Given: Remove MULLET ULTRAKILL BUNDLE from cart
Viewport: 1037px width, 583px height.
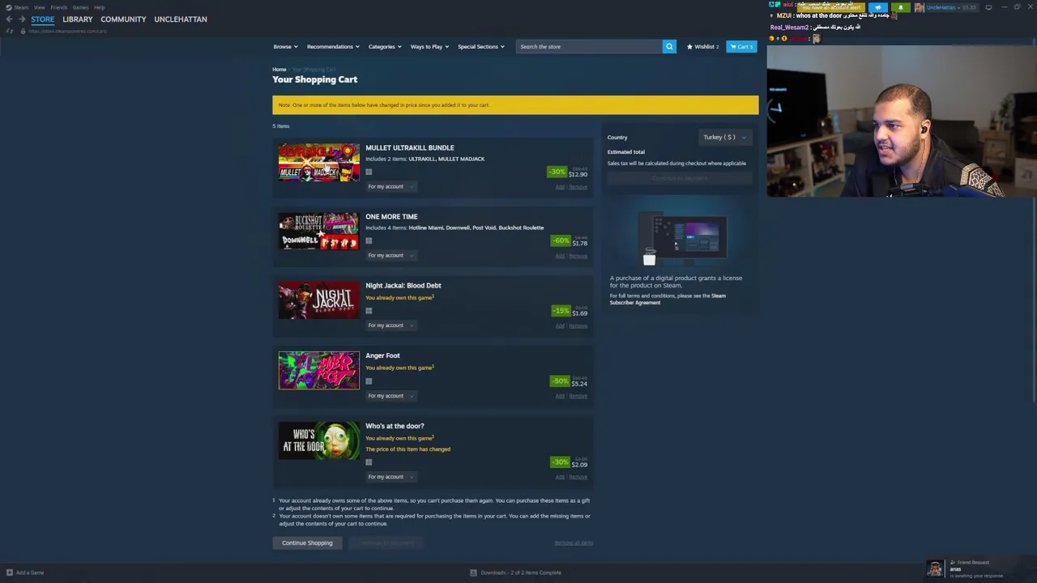Looking at the screenshot, I should tap(578, 187).
